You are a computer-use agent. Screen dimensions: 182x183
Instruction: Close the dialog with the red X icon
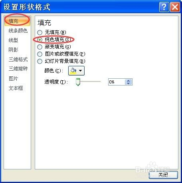(175, 7)
